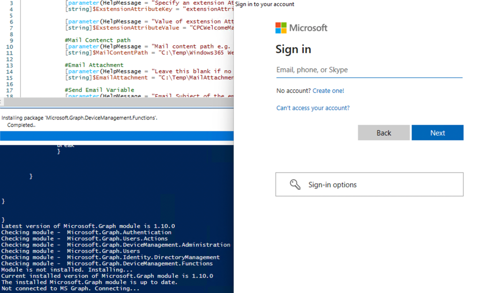Open Can't access your account? link

313,108
